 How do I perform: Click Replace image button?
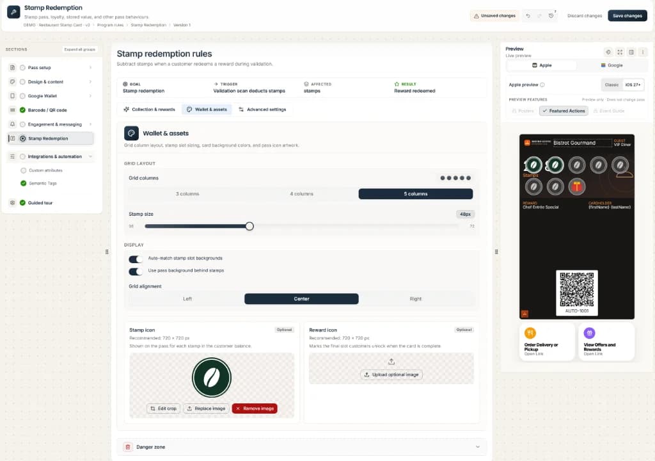(206, 408)
